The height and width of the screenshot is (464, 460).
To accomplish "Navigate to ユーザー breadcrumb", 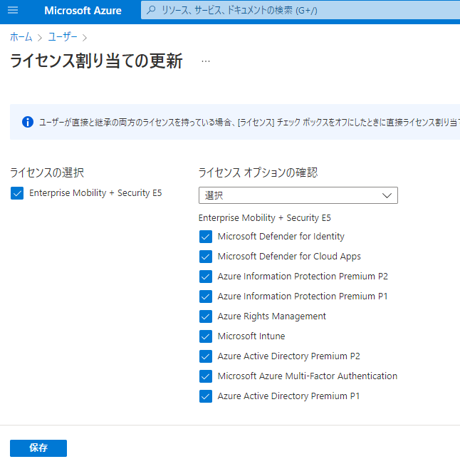I will pos(63,37).
